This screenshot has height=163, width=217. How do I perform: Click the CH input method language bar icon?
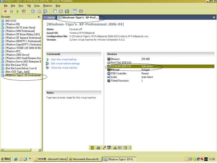click(92, 148)
